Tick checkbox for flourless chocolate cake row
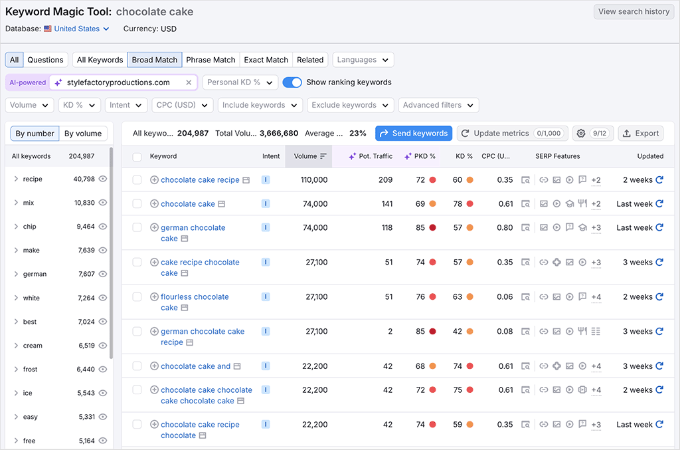This screenshot has width=680, height=450. (x=137, y=297)
